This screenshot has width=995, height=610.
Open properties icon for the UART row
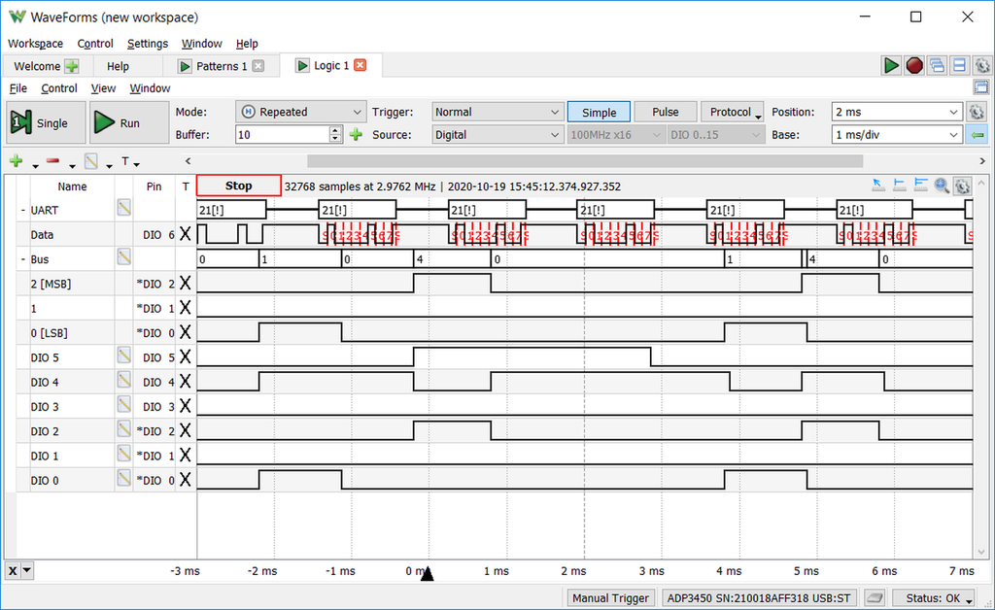pyautogui.click(x=124, y=208)
